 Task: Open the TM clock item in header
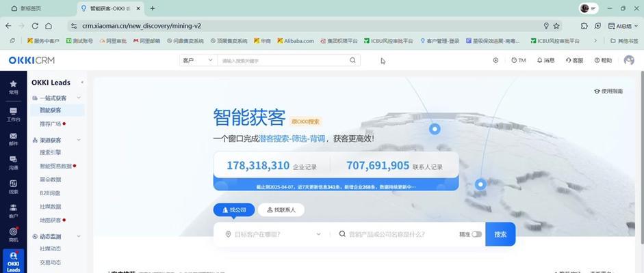coord(518,60)
